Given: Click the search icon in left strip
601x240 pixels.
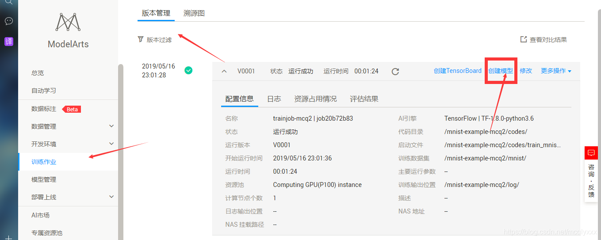Looking at the screenshot, I should click(8, 2).
